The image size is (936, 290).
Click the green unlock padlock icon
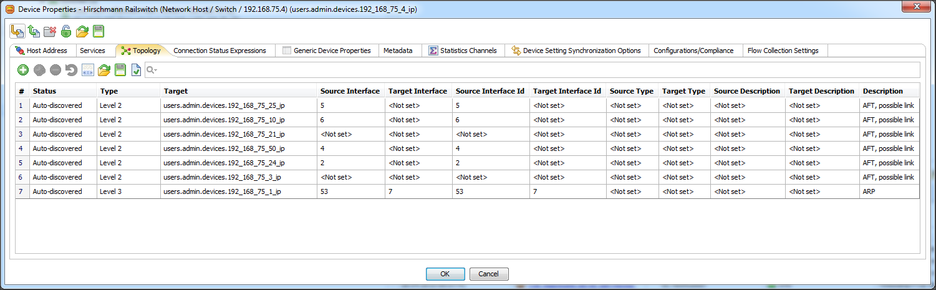66,31
